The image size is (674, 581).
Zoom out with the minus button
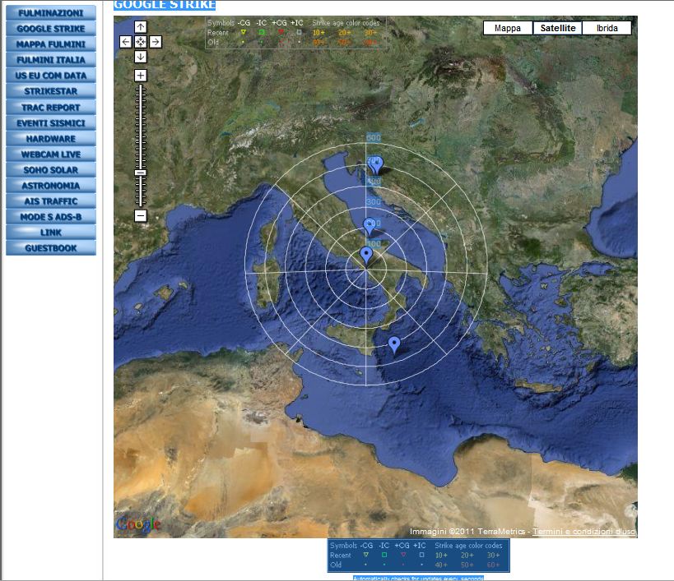141,215
